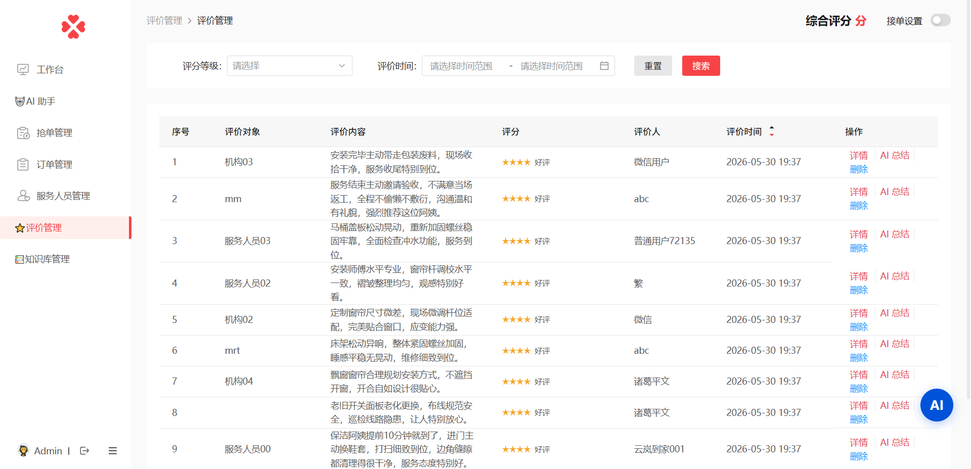Click AI 总结 for mrt row

pos(895,344)
